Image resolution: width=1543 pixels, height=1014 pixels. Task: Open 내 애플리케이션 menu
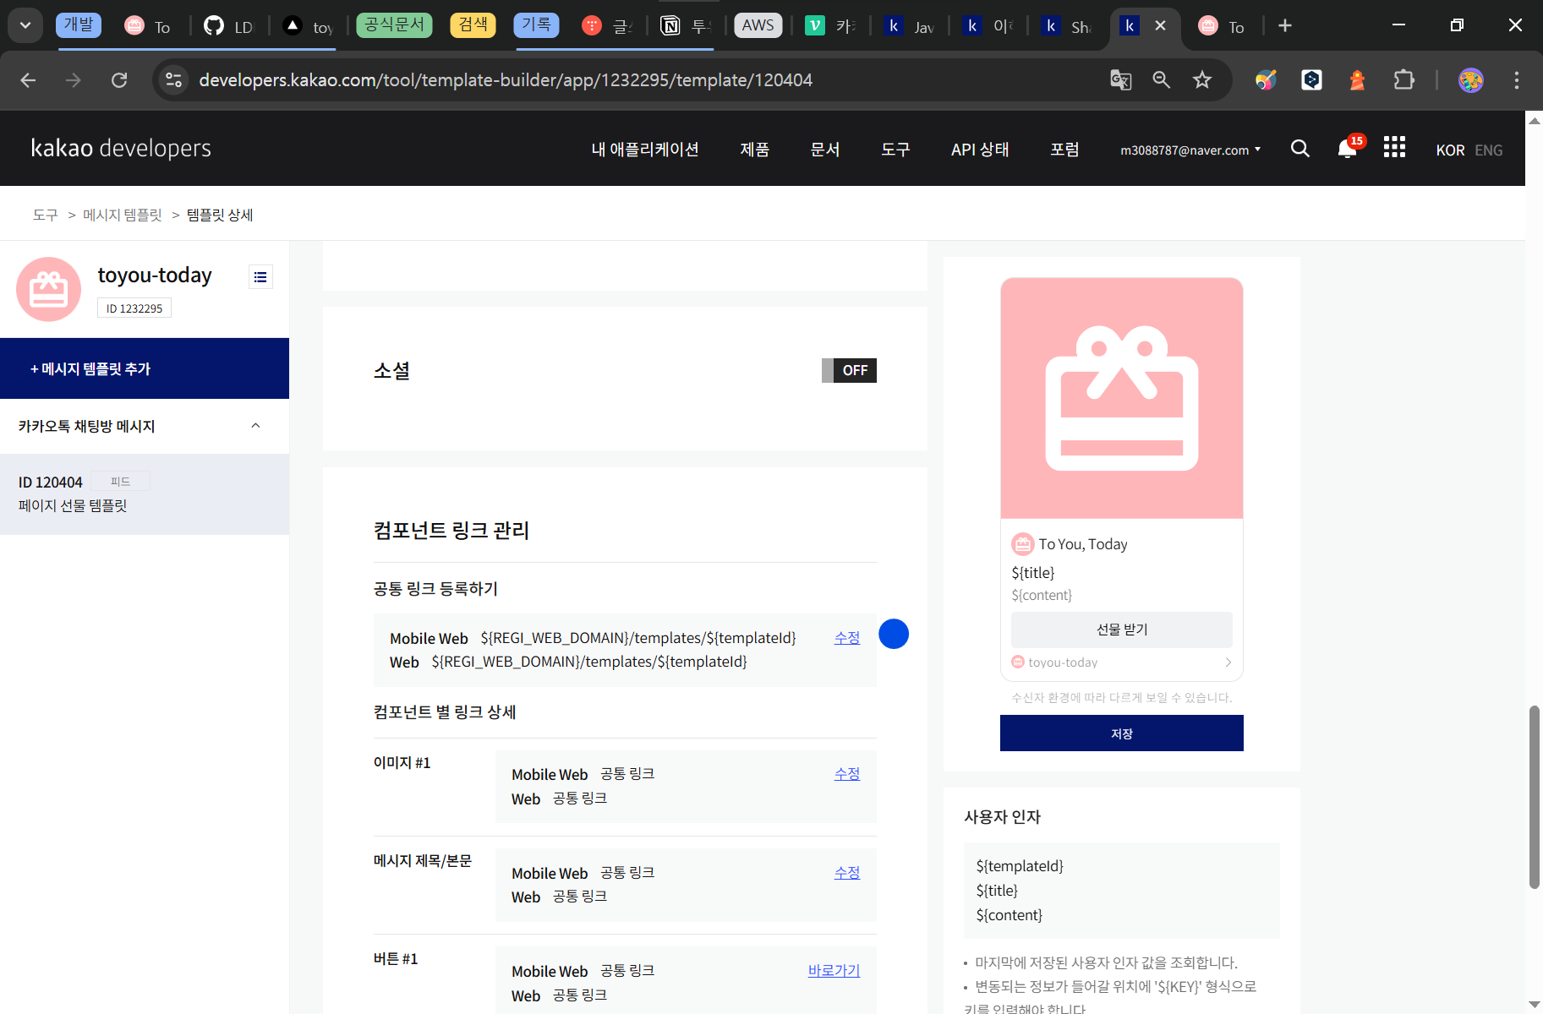pos(645,150)
